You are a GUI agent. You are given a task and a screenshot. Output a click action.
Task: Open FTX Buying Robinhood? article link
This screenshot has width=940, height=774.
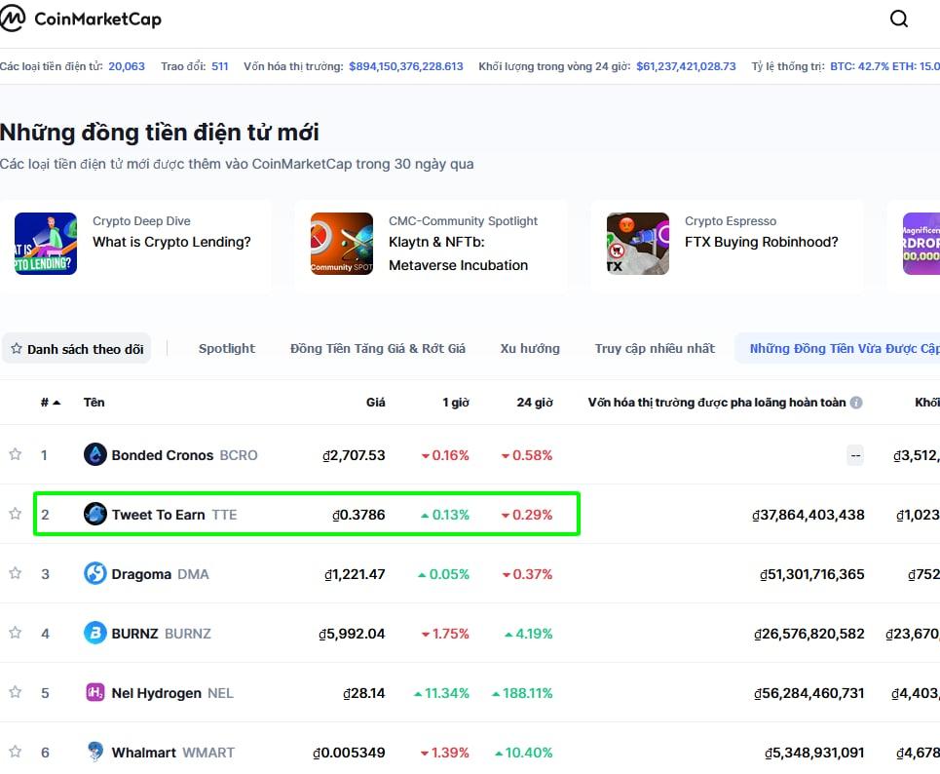762,242
